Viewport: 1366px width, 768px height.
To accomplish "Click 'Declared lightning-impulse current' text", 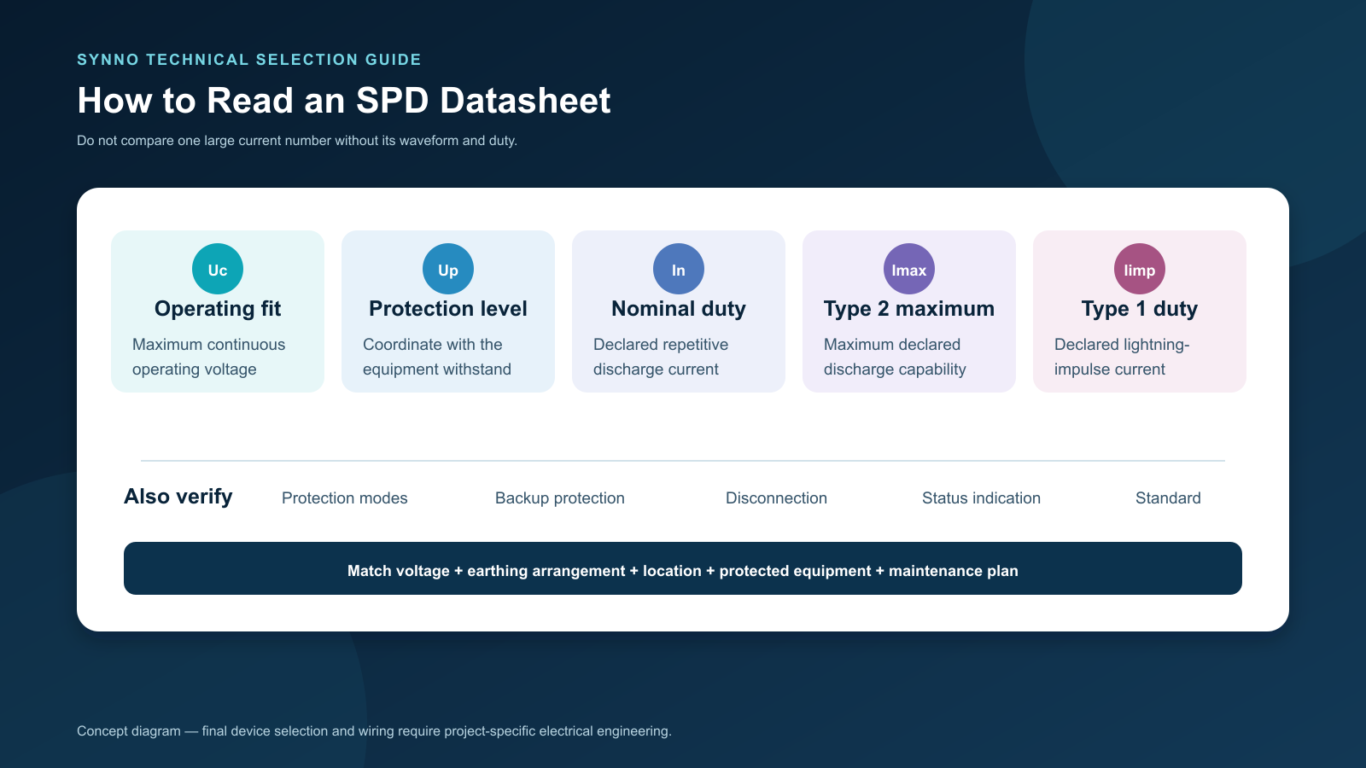I will (x=1122, y=357).
